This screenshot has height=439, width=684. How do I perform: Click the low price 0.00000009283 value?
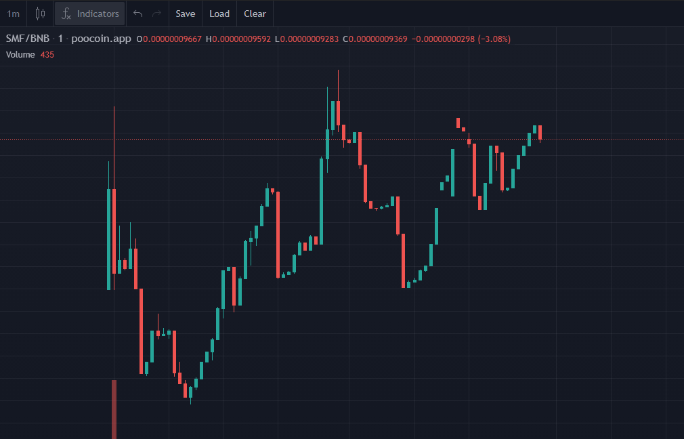(x=309, y=39)
